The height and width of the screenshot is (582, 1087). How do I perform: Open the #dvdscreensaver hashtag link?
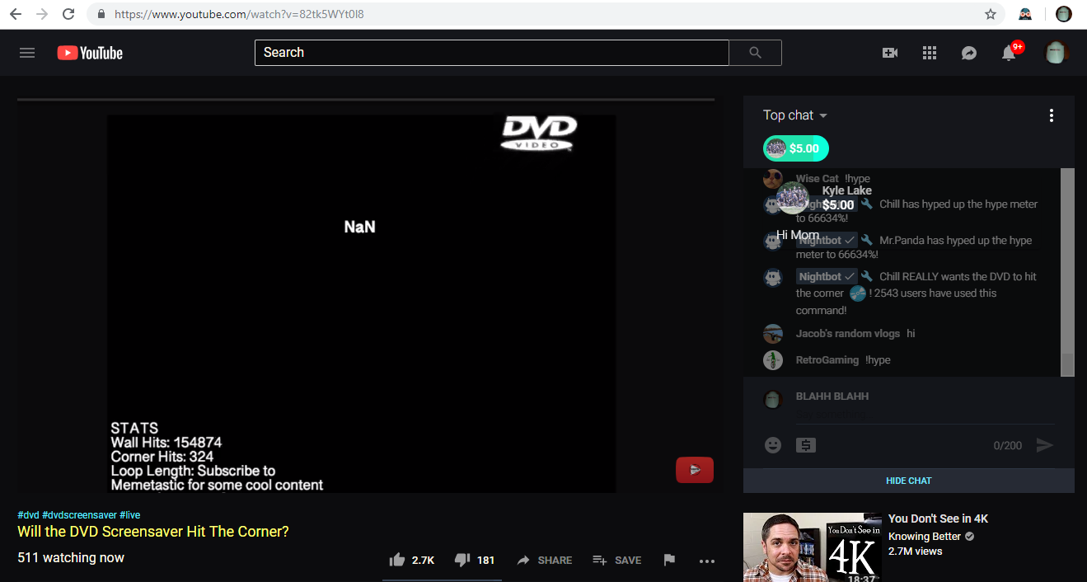click(x=79, y=515)
